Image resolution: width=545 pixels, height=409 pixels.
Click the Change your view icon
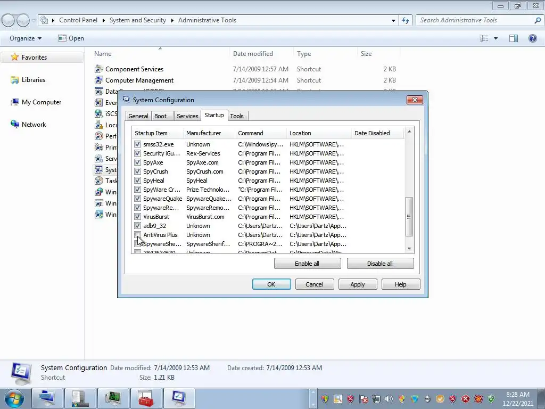pos(484,38)
